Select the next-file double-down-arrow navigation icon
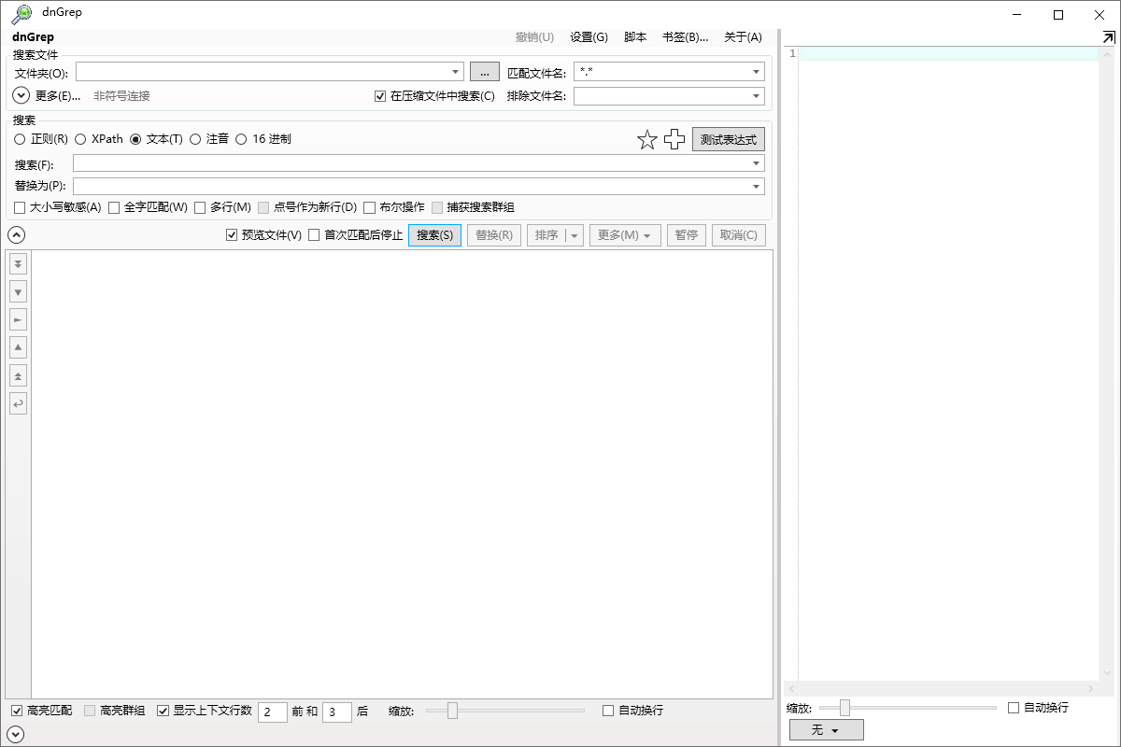 [18, 263]
